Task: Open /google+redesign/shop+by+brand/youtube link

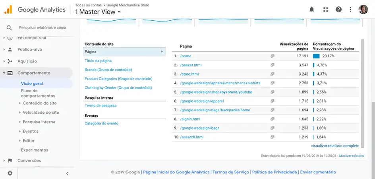Action: (216, 92)
